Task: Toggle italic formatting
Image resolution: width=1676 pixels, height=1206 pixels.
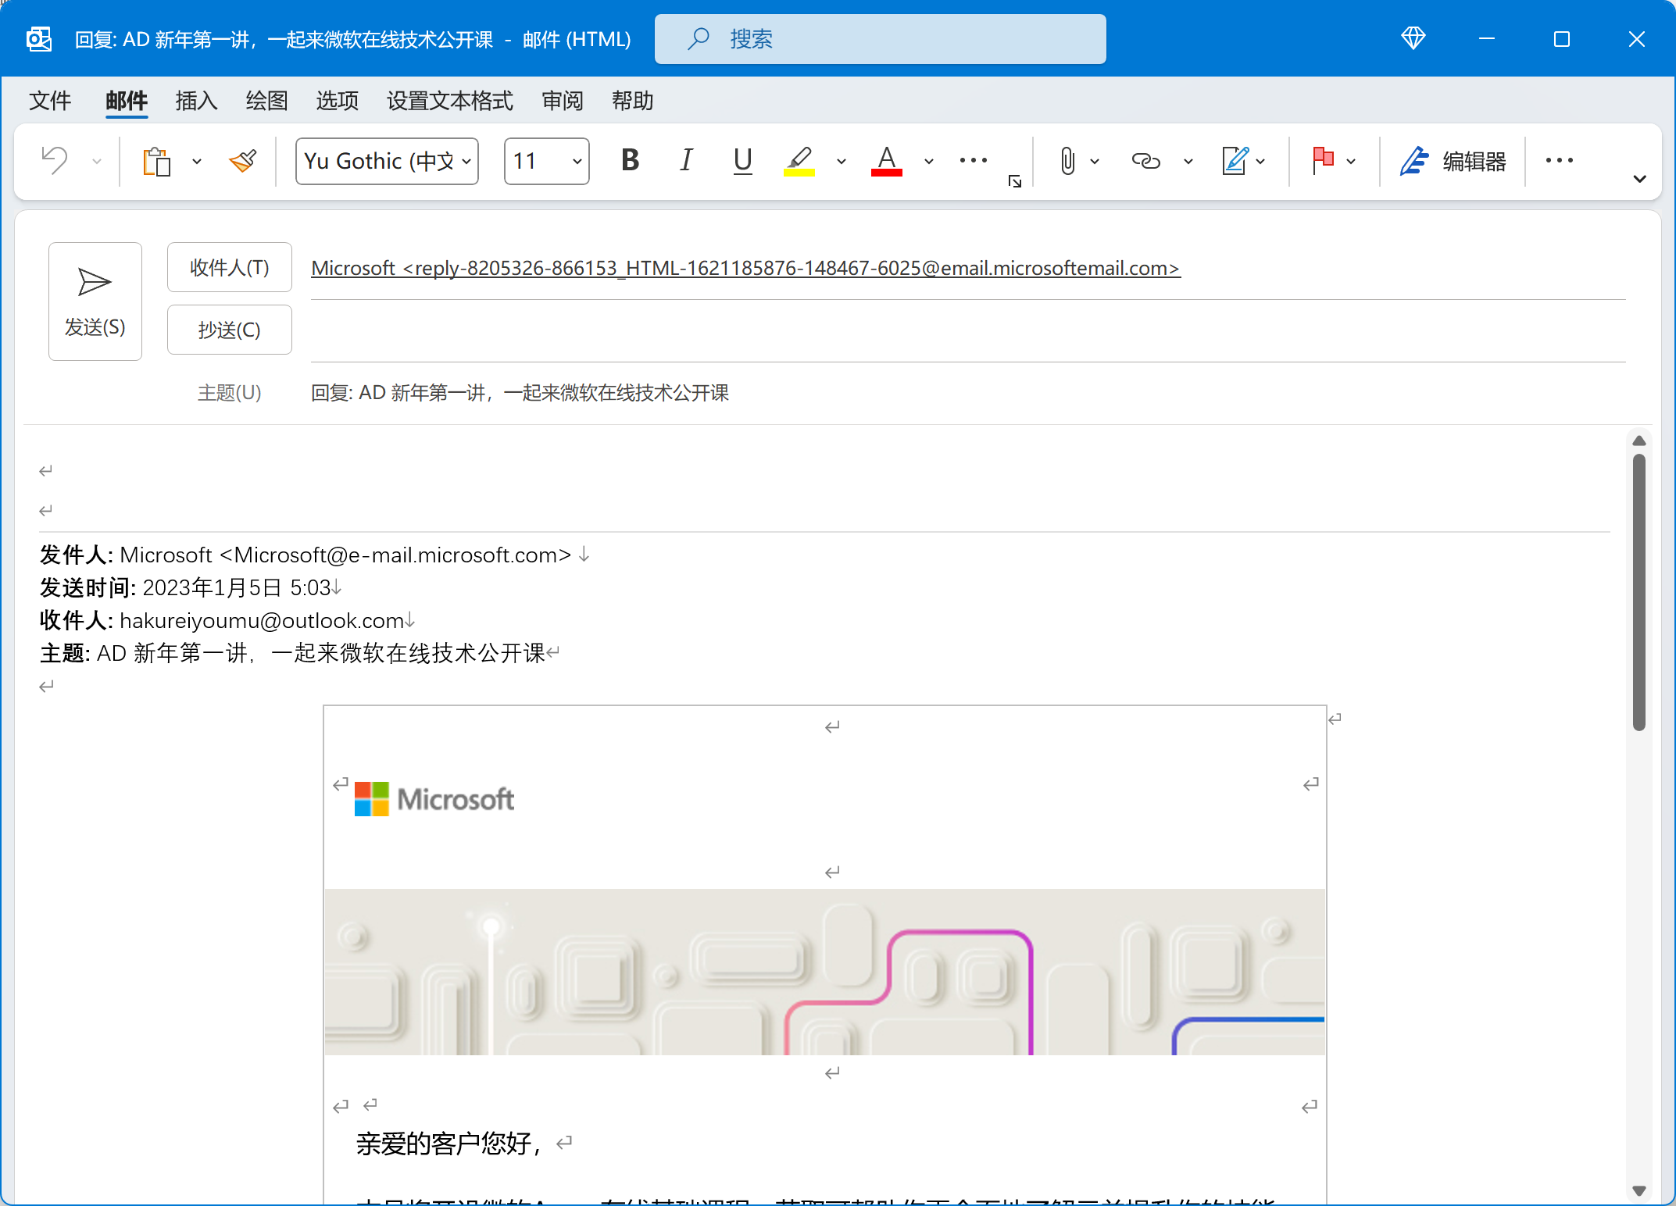Action: tap(686, 161)
